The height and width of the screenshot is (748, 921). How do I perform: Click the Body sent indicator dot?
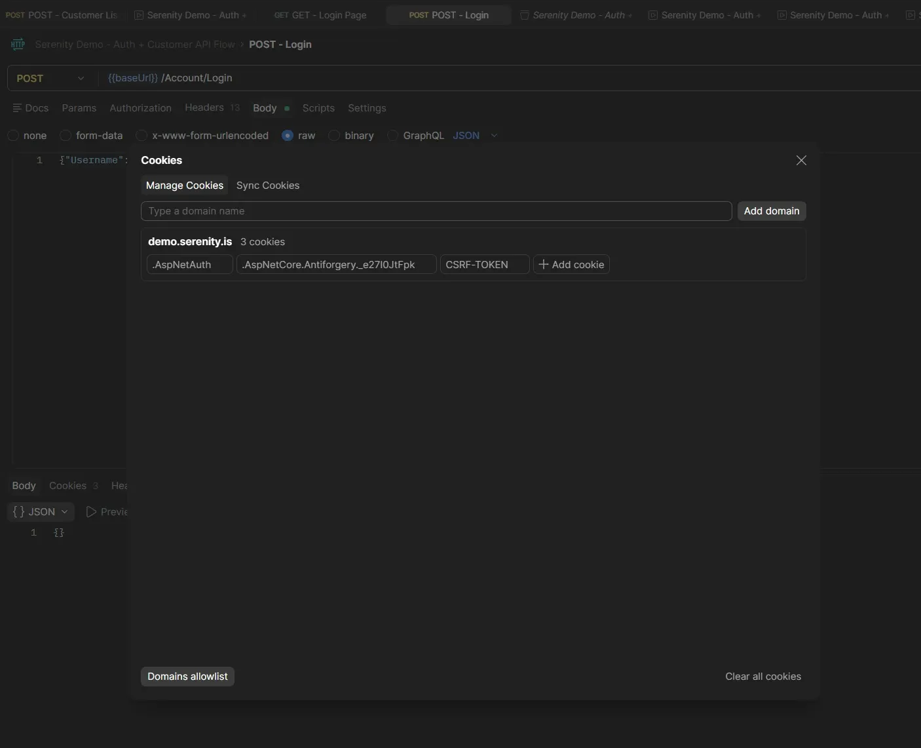pyautogui.click(x=286, y=109)
